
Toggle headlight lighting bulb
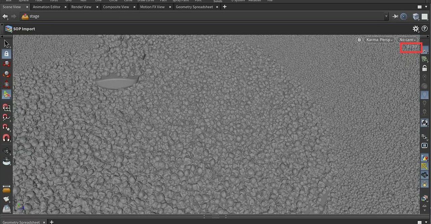[x=425, y=86]
